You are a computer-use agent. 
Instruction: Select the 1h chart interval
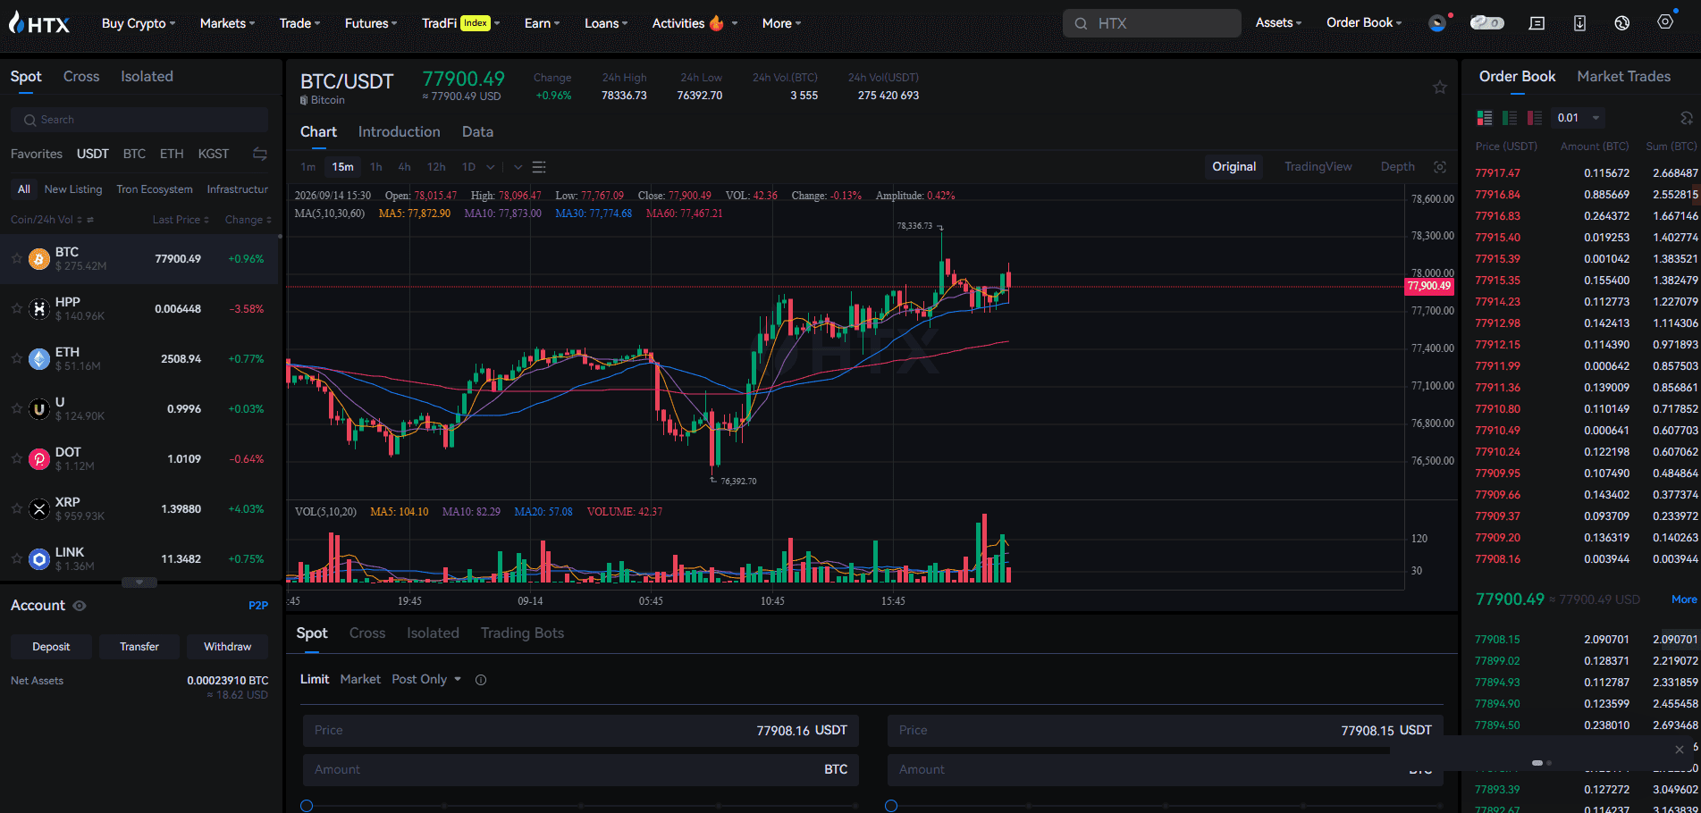pyautogui.click(x=376, y=167)
